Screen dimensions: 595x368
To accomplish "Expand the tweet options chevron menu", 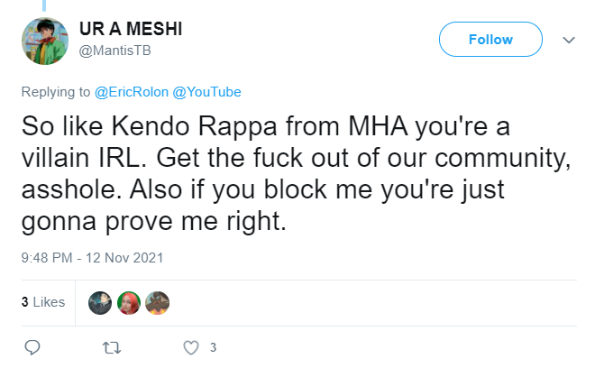I will click(x=569, y=40).
